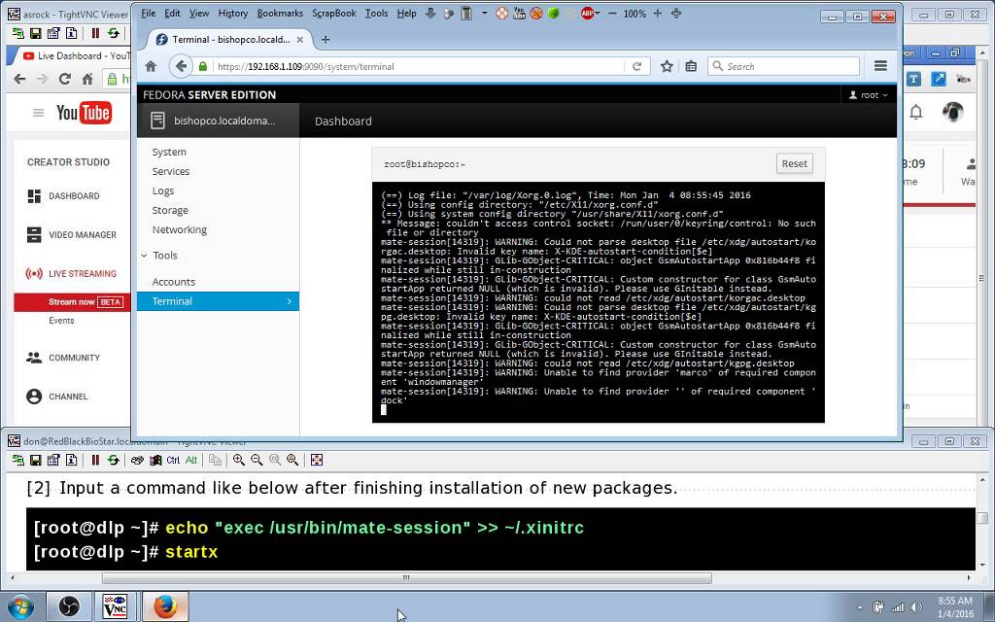This screenshot has height=622, width=995.
Task: Zoom in on the lower VNC viewer
Action: point(239,460)
